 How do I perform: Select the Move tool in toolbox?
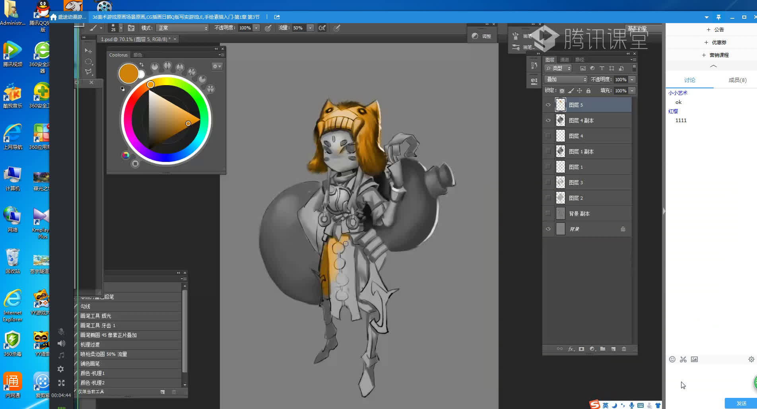[x=88, y=51]
